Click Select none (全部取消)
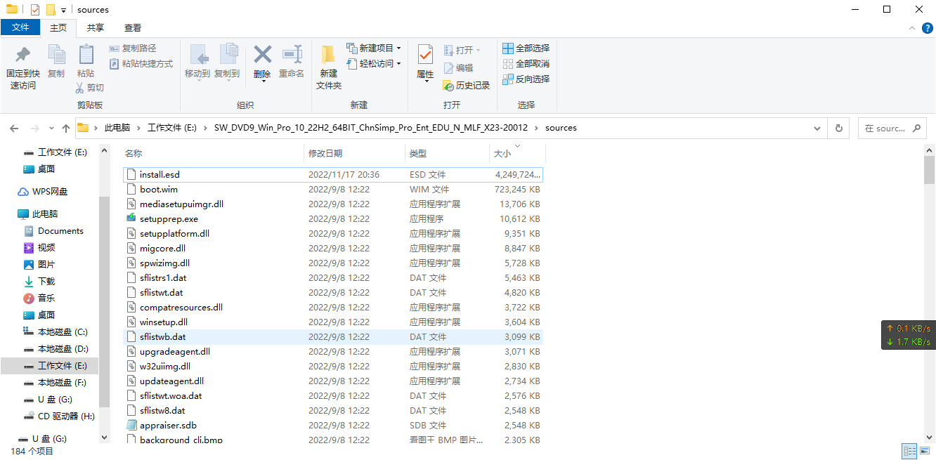This screenshot has height=460, width=936. click(x=526, y=64)
